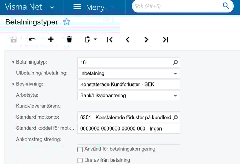240x164 pixels.
Task: Go to the next record
Action: click(146, 40)
